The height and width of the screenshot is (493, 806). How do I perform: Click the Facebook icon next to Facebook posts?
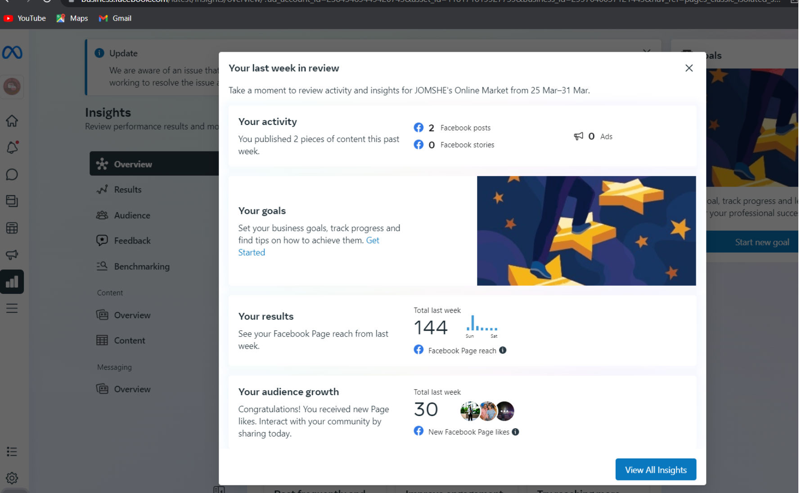click(419, 128)
